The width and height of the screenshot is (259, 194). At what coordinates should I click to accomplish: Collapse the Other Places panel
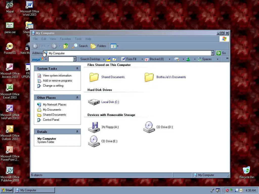[x=77, y=98]
